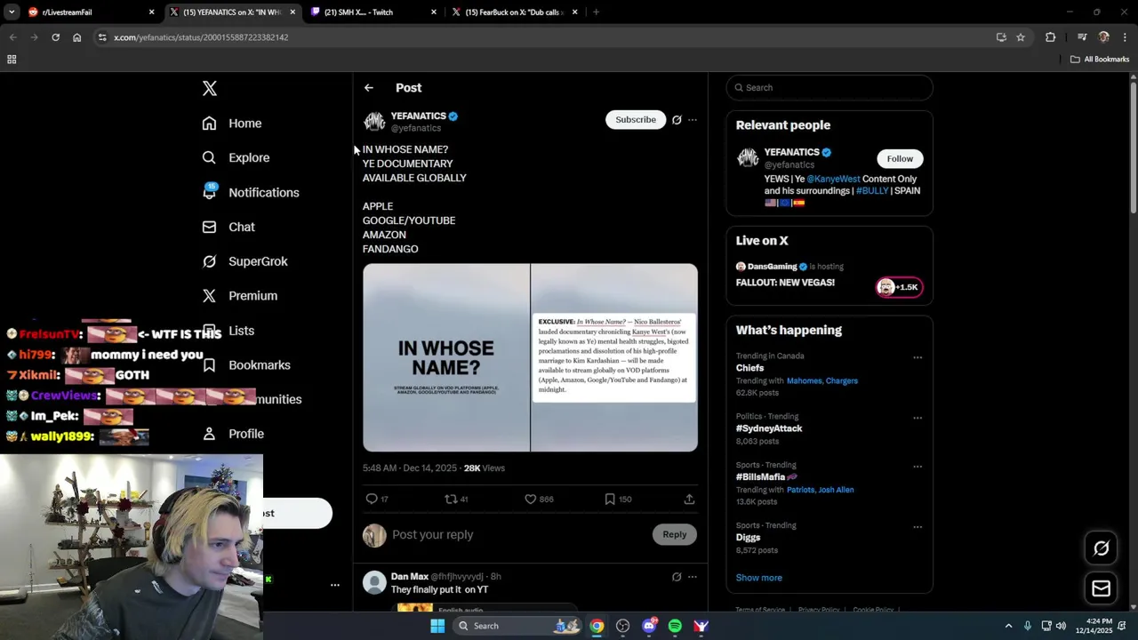
Task: Open Bookmarks in the sidebar
Action: point(246,365)
